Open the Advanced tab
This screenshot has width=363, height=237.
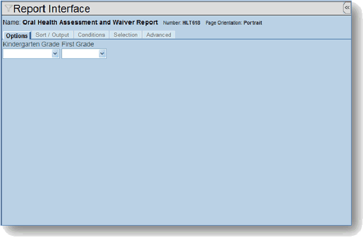(159, 35)
